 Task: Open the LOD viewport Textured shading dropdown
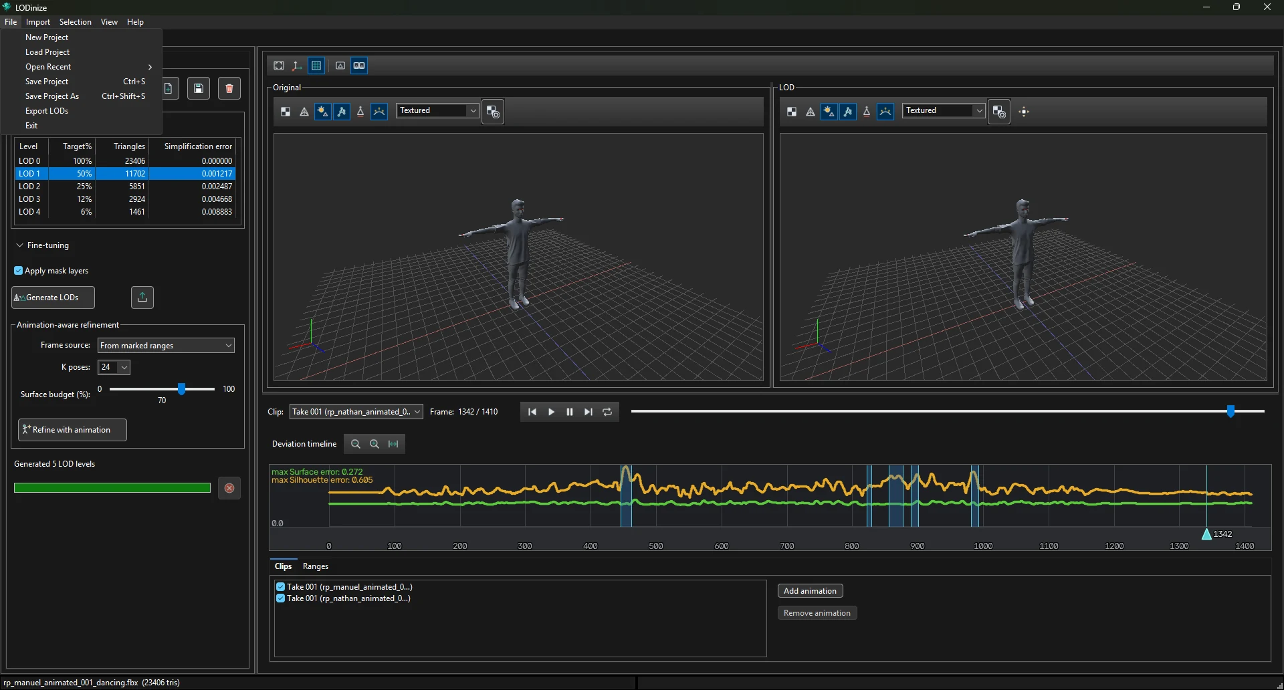tap(944, 110)
